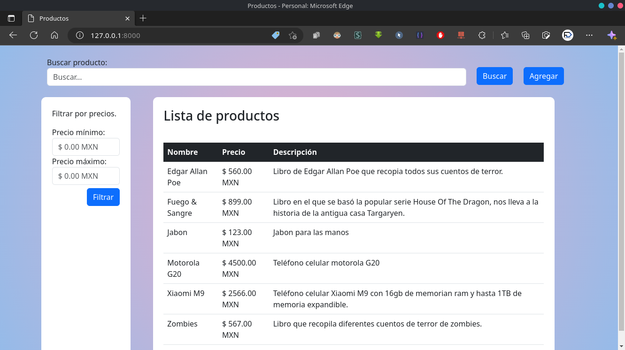This screenshot has height=350, width=625.
Task: Close the Productos tab
Action: pos(128,18)
